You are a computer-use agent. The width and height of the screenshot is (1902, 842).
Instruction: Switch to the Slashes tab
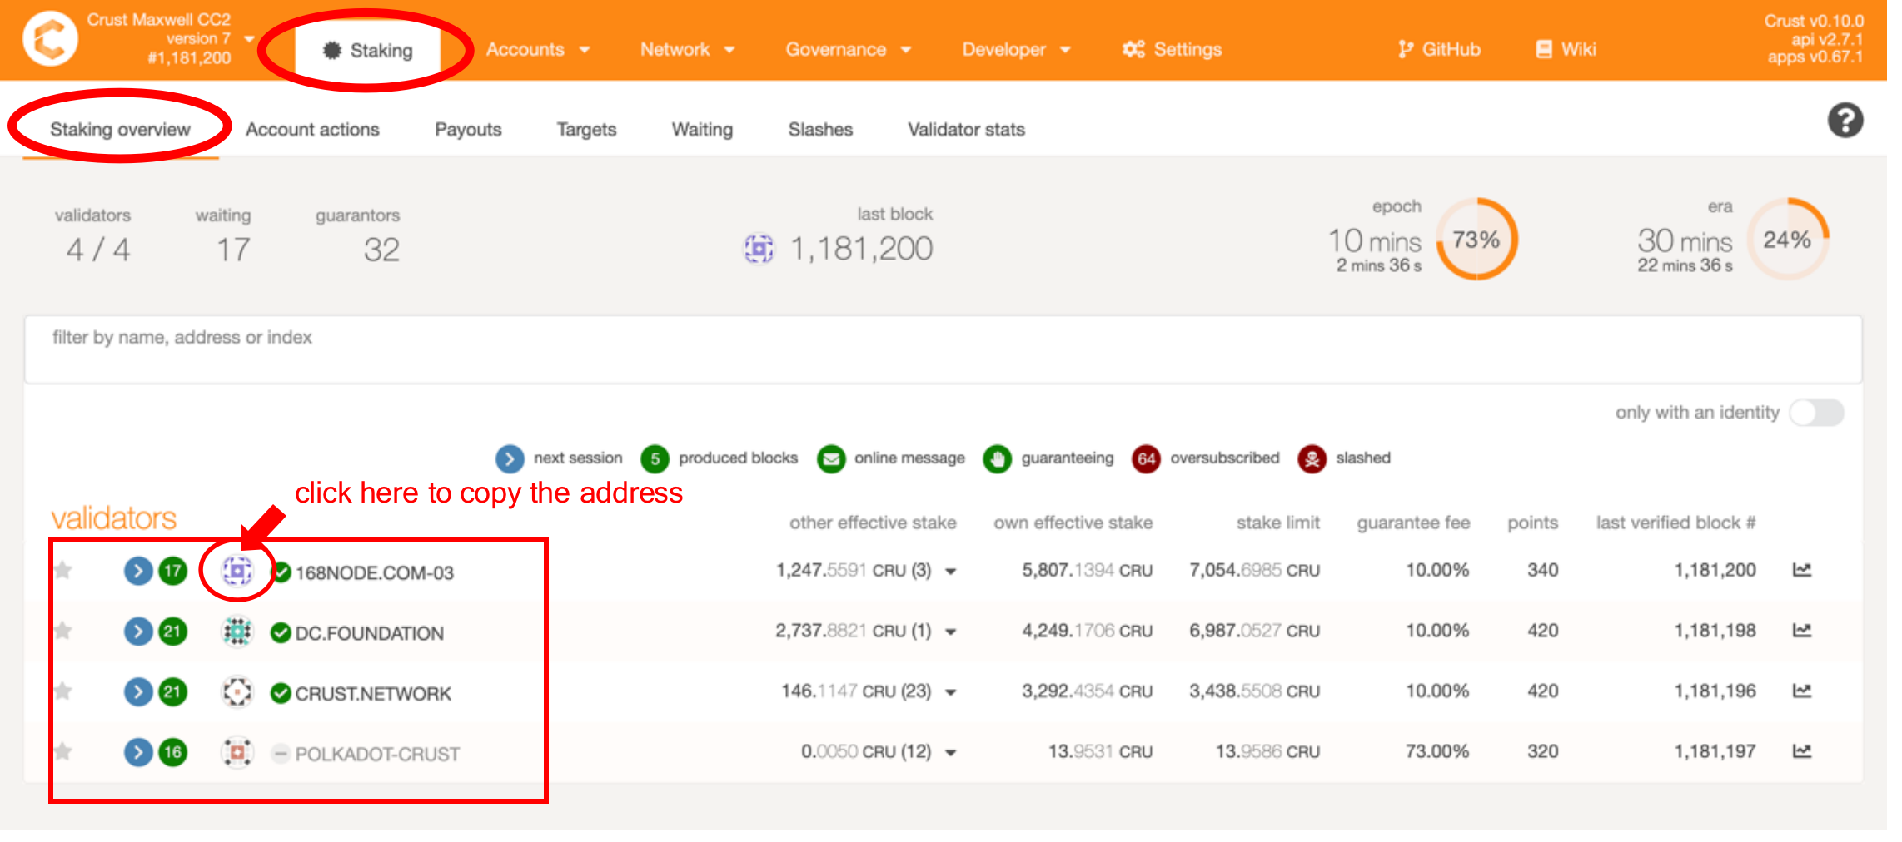coord(820,130)
